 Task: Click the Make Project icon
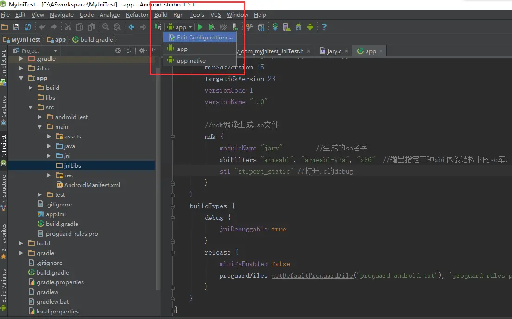[158, 27]
